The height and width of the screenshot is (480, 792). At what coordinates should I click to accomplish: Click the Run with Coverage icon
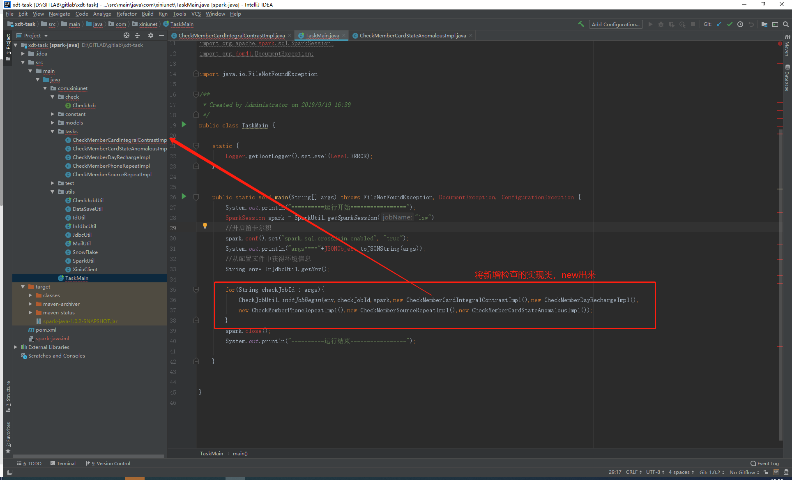pos(672,24)
